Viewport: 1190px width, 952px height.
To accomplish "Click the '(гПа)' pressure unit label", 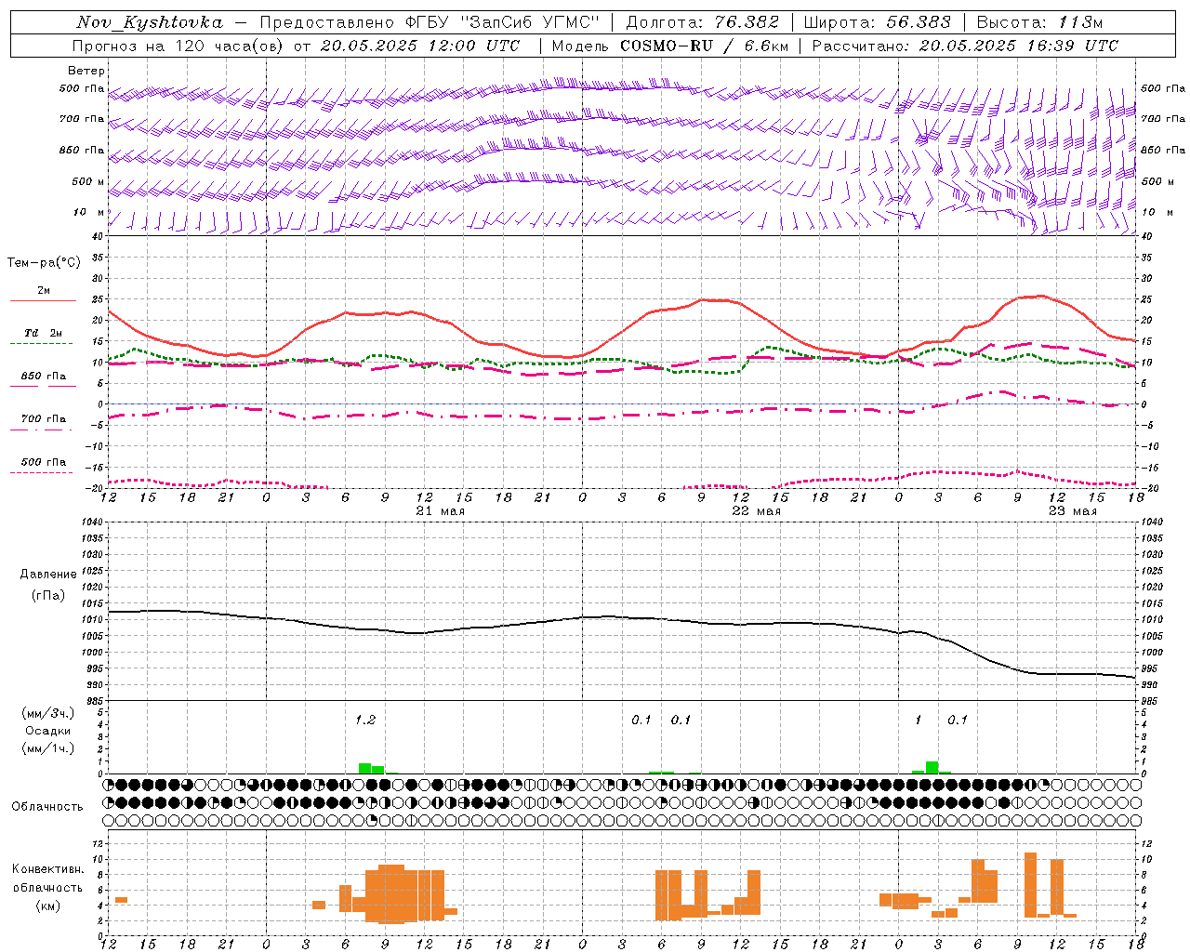I will tap(48, 596).
